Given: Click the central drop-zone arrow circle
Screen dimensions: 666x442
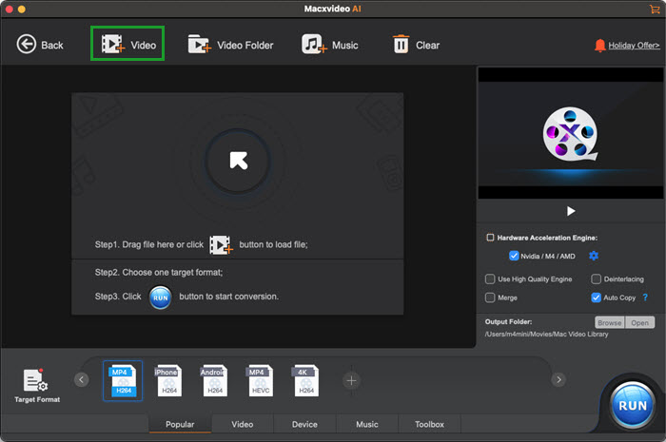Looking at the screenshot, I should [238, 162].
